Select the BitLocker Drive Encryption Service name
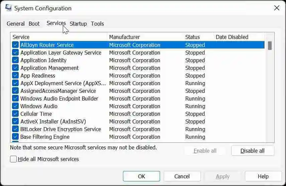Screen dimensions: 286x186 [61, 129]
